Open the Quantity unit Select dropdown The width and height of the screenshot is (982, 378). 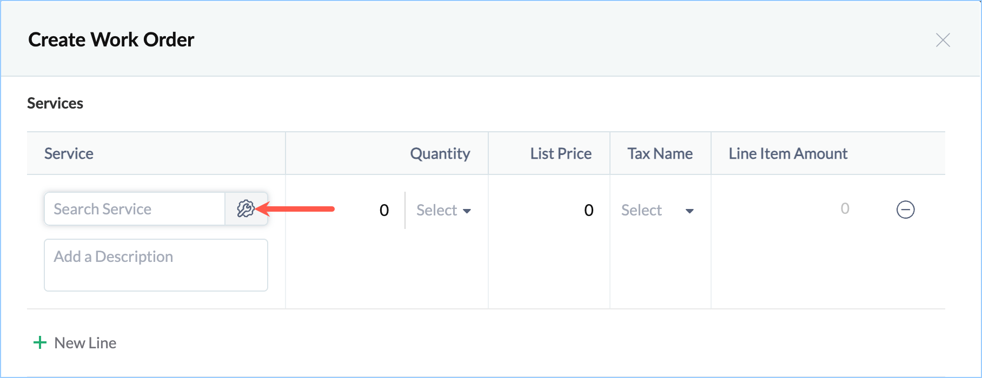pos(437,210)
